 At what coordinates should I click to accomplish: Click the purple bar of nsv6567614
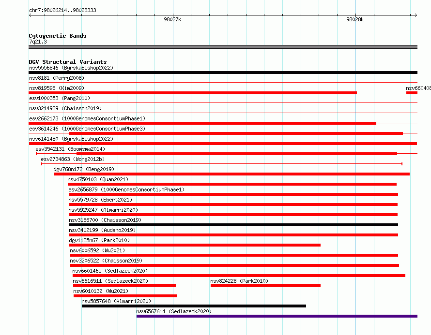(x=277, y=316)
